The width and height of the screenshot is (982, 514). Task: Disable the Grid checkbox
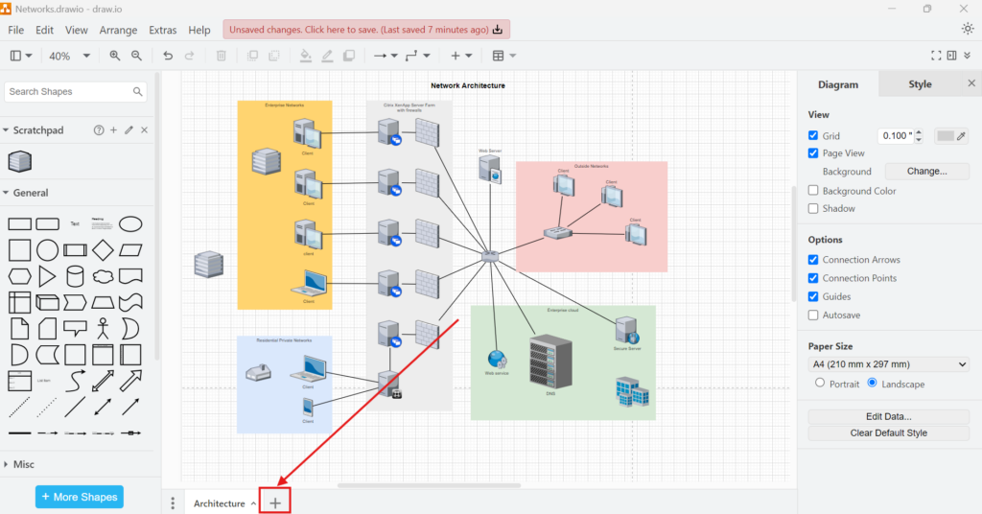click(813, 136)
